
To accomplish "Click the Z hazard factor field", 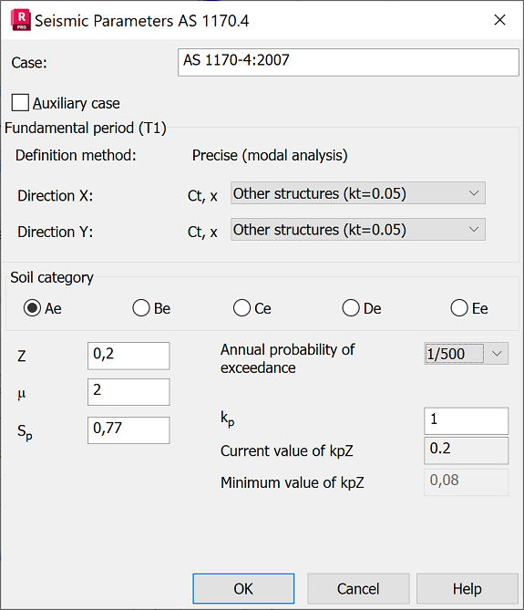I will click(x=128, y=356).
